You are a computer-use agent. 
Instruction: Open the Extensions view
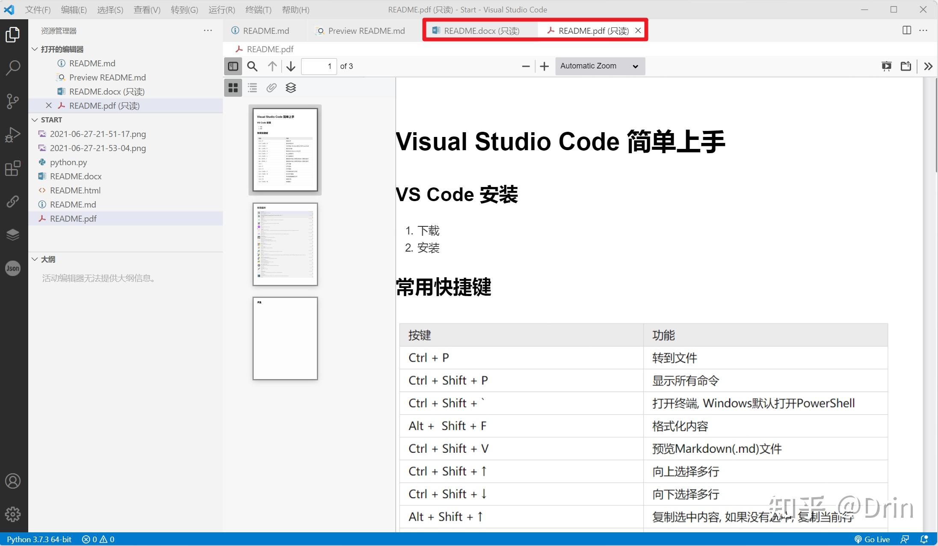coord(13,168)
